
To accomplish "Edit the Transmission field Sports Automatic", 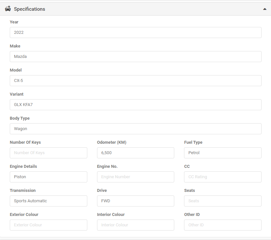I will coord(49,201).
